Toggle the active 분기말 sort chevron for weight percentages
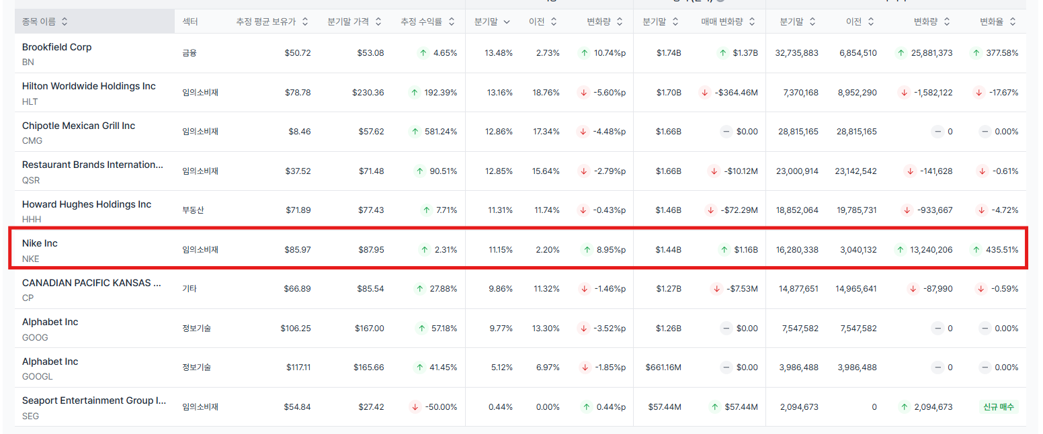This screenshot has width=1043, height=434. [x=507, y=21]
